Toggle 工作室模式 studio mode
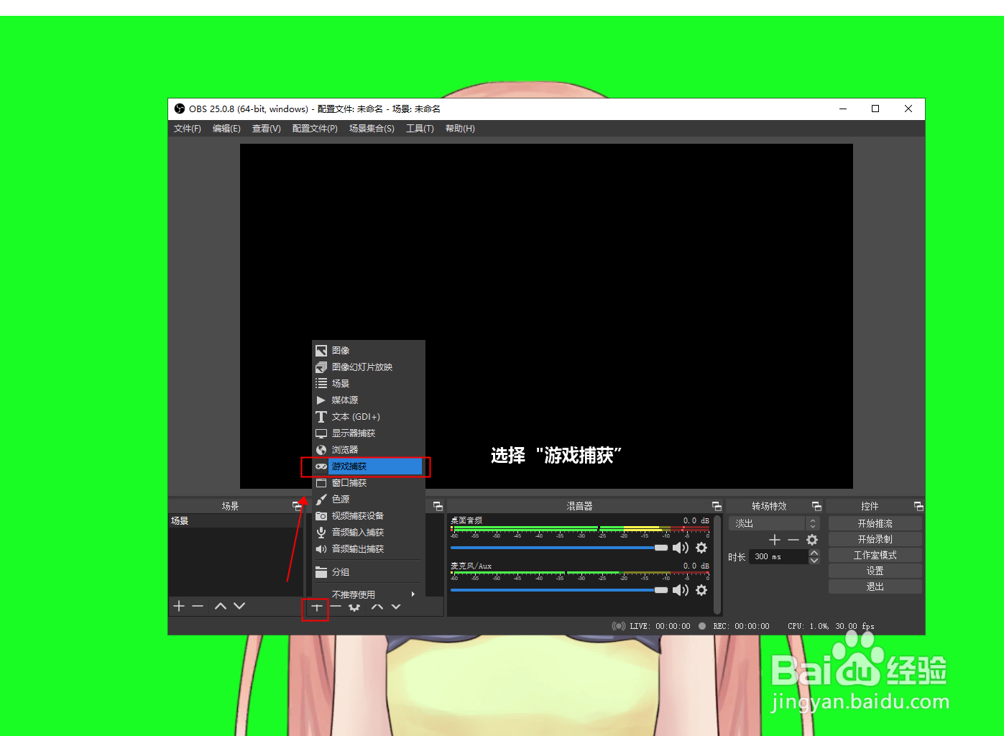 875,556
